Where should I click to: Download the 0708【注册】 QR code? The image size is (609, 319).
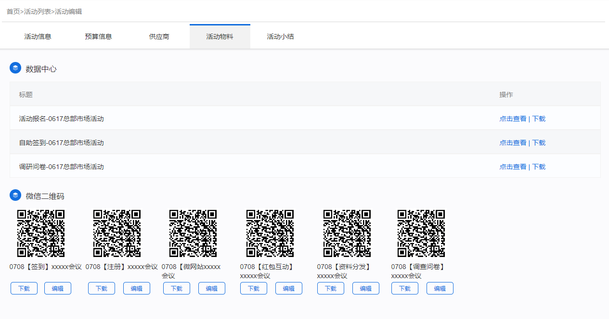(x=102, y=288)
